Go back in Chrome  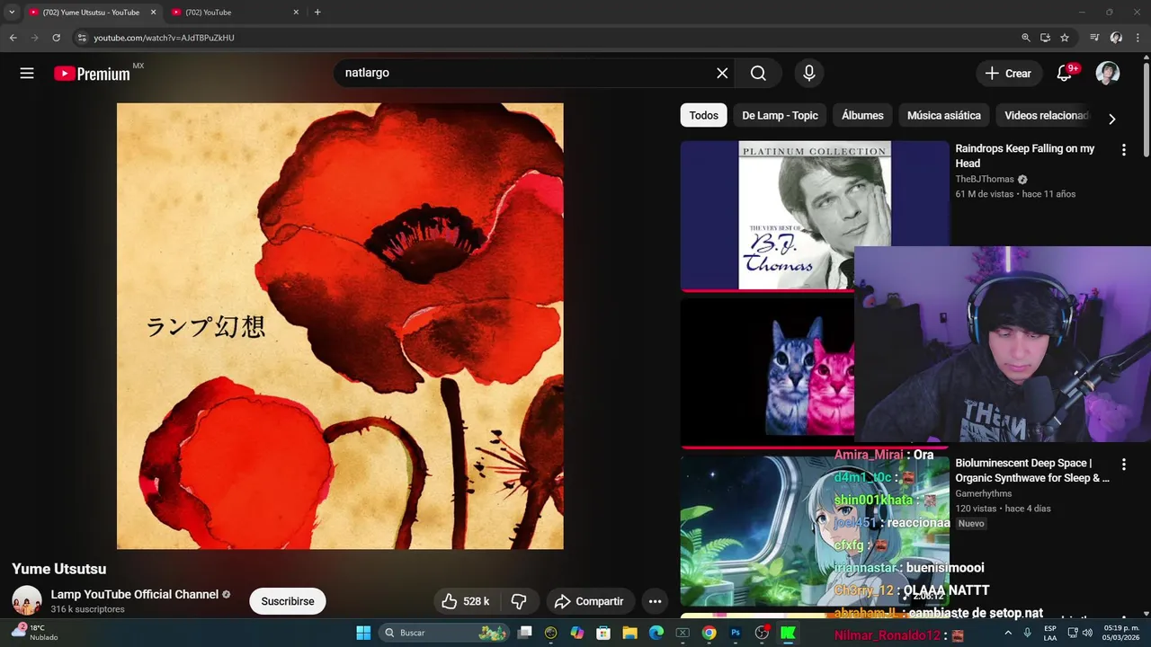coord(13,38)
